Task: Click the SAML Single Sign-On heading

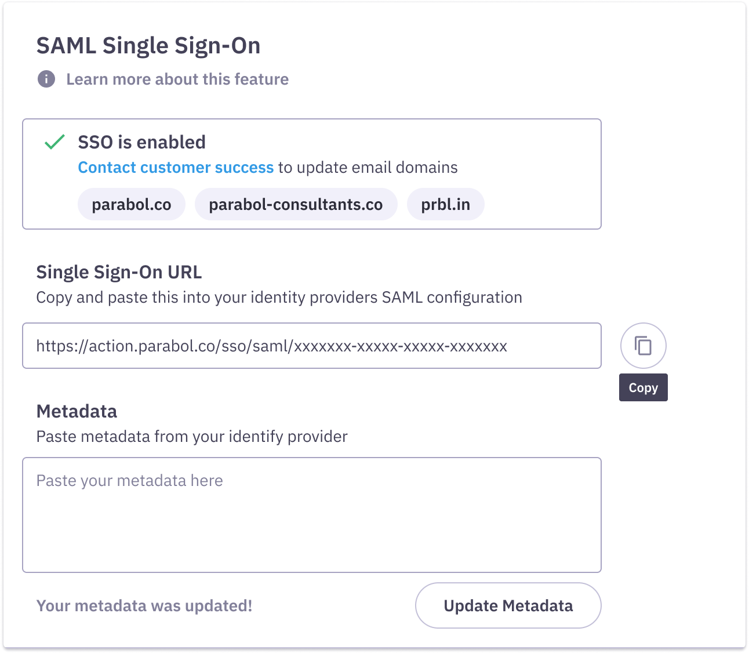Action: coord(148,45)
